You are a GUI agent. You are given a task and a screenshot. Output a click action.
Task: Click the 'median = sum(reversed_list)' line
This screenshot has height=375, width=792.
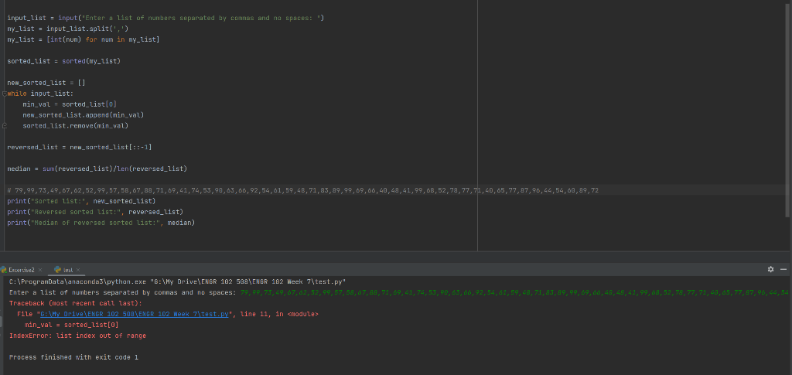(97, 169)
